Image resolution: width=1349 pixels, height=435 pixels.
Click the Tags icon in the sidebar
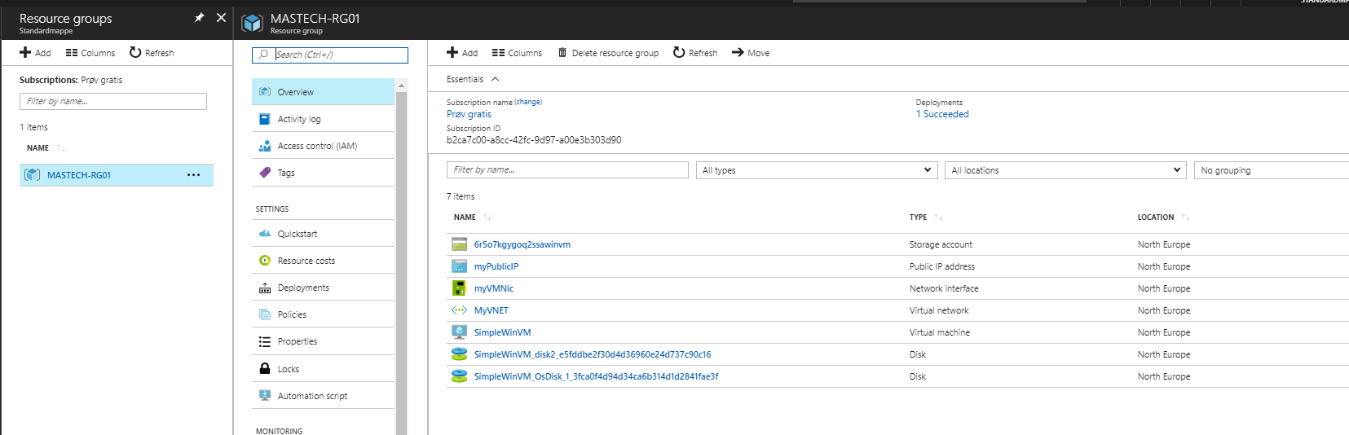(265, 173)
